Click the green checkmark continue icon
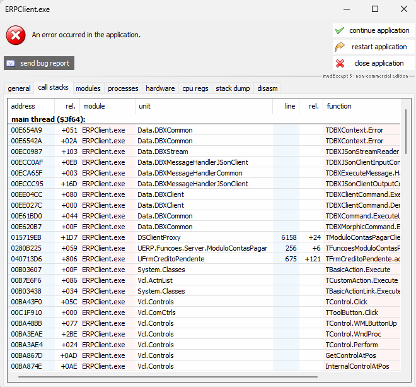This screenshot has height=387, width=416. coord(340,30)
